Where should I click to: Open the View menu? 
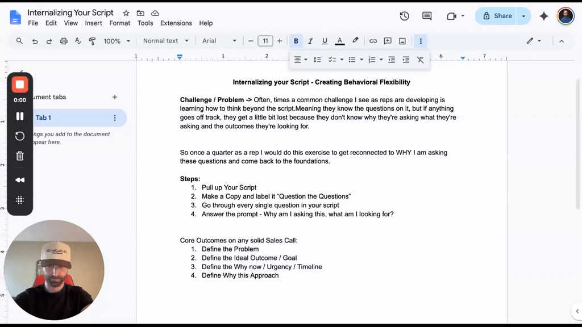pyautogui.click(x=70, y=23)
